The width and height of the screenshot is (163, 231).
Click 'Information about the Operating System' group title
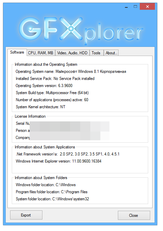tap(46, 64)
